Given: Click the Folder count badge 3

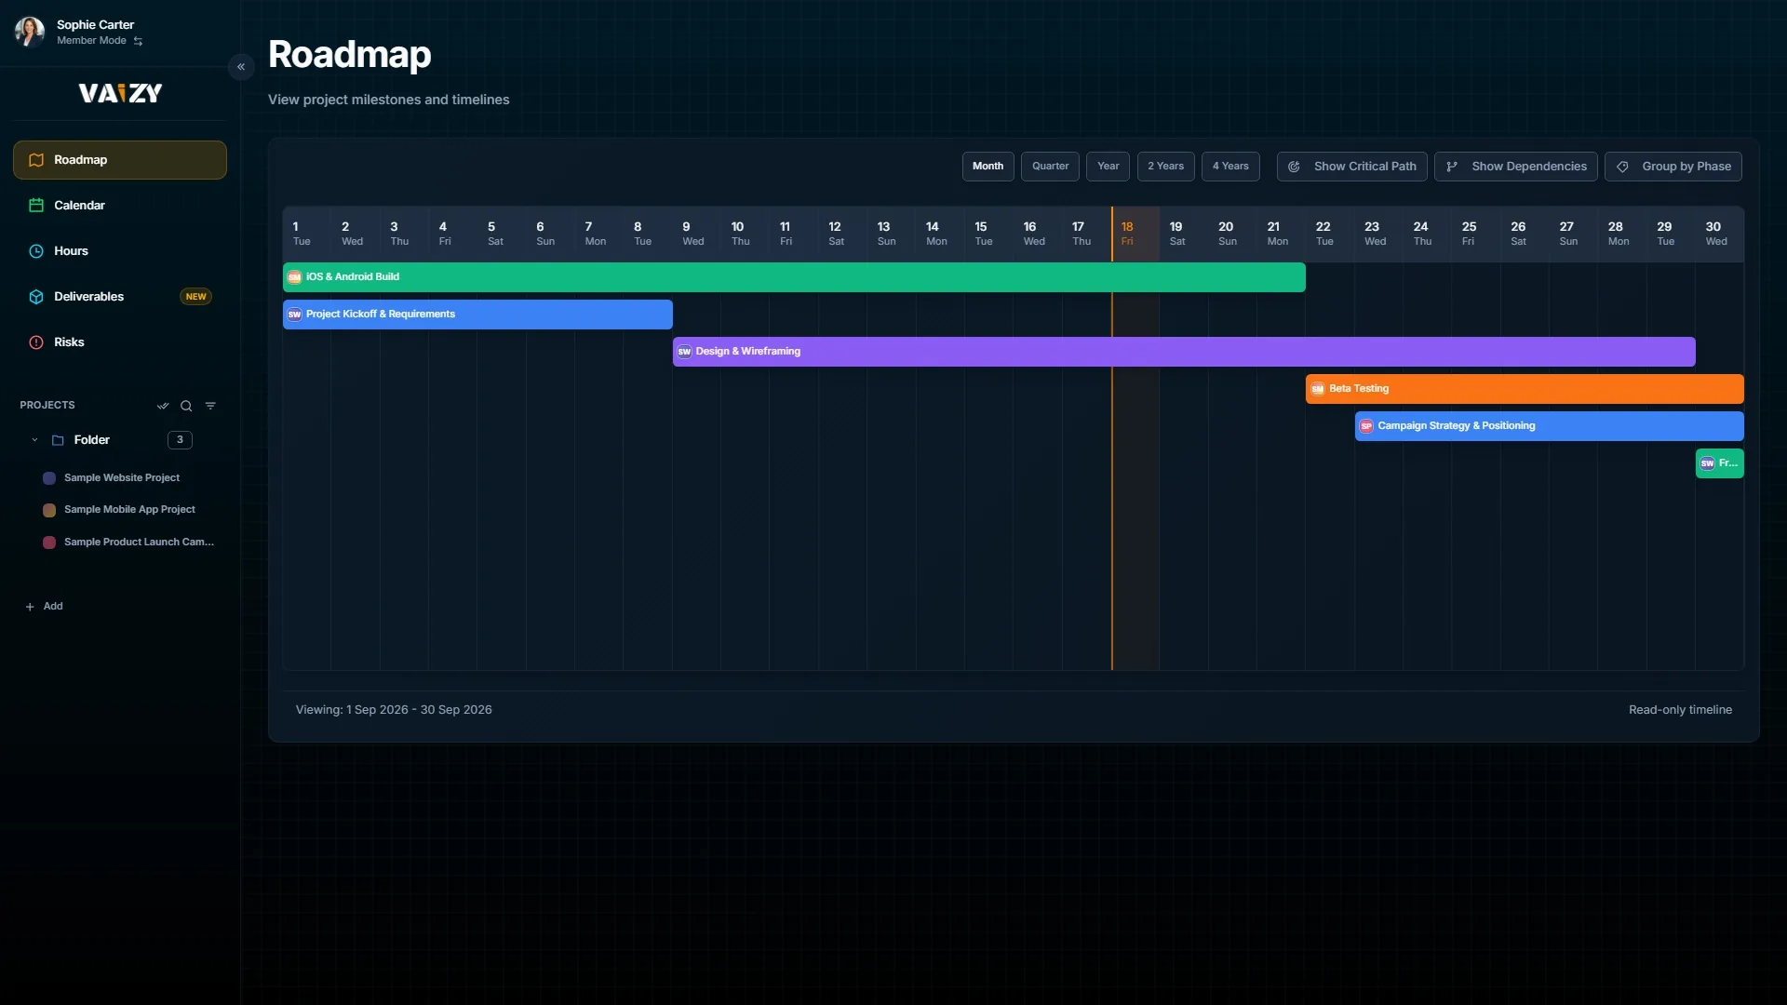Looking at the screenshot, I should pyautogui.click(x=180, y=440).
